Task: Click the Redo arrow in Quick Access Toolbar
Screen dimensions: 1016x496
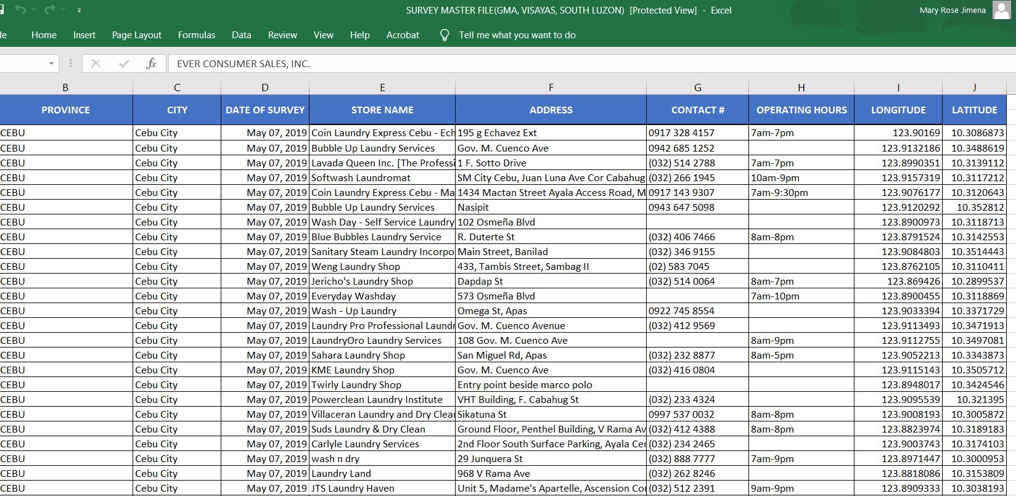Action: 50,10
